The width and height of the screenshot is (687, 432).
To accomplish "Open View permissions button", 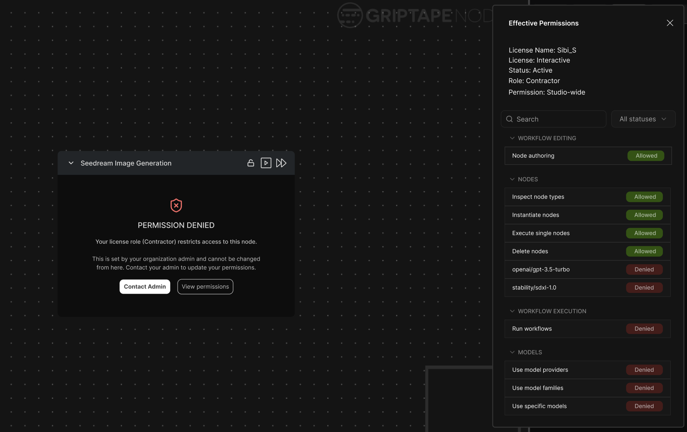I will pos(205,287).
